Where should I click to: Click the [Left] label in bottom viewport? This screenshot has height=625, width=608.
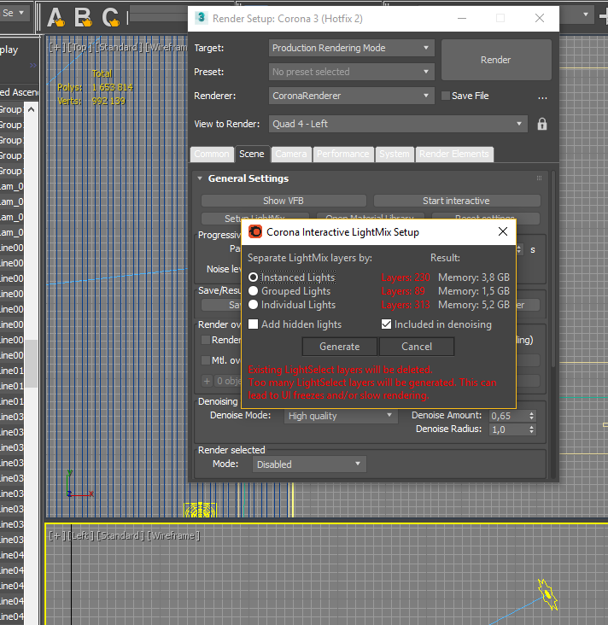(x=82, y=535)
